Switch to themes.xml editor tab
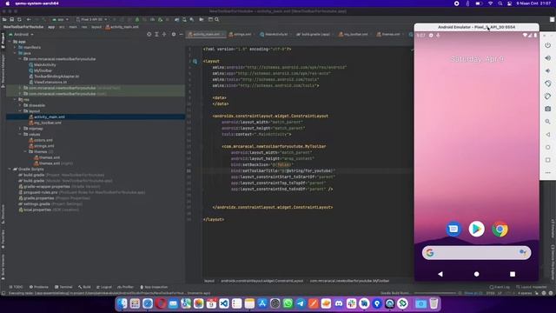Screen dimensions: 556x313 [x=388, y=35]
